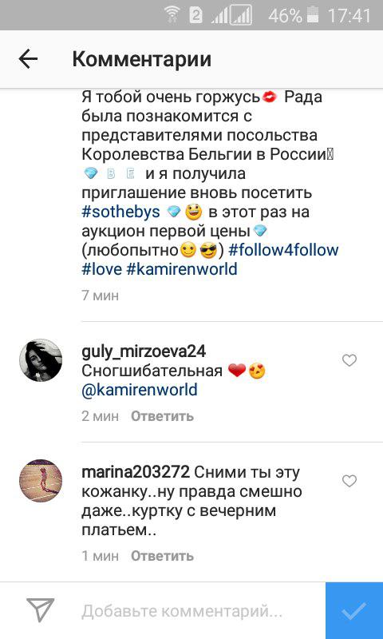The height and width of the screenshot is (639, 383).
Task: Open guly_mirzoeva24 username link
Action: 144,351
